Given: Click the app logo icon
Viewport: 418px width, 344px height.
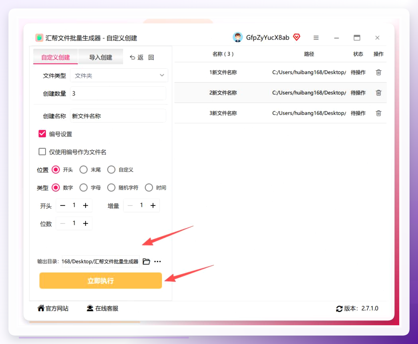Looking at the screenshot, I should pos(39,38).
